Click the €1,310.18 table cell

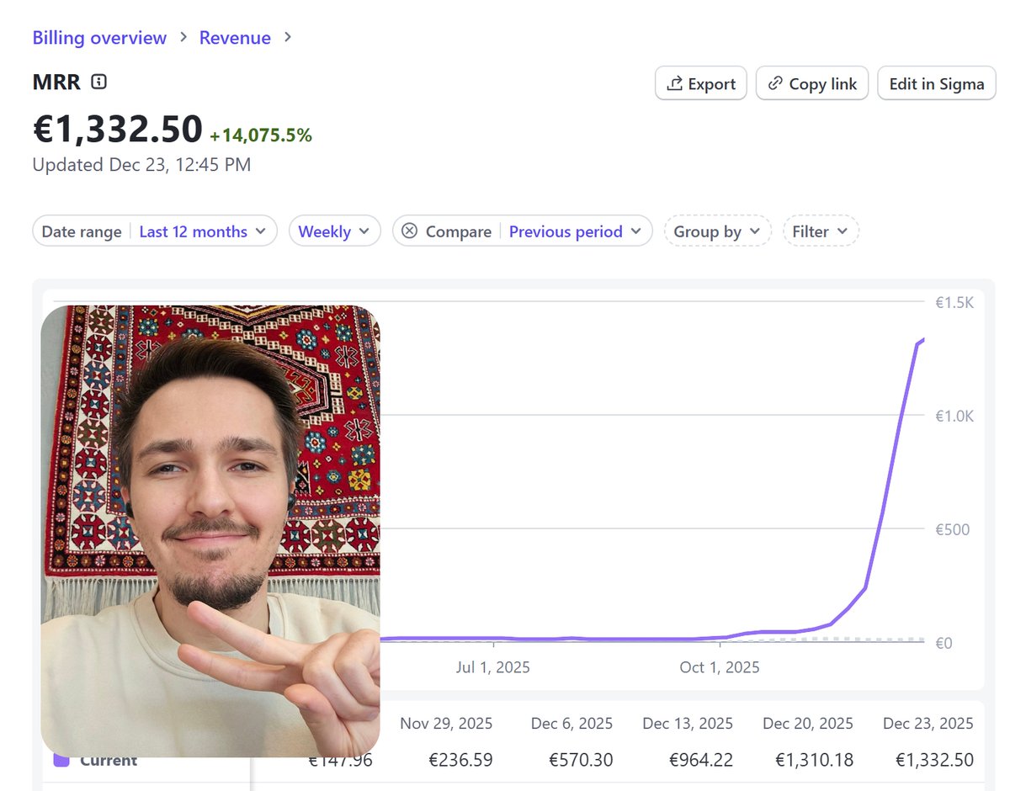pos(814,760)
